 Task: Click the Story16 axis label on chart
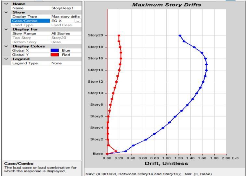click(96, 59)
